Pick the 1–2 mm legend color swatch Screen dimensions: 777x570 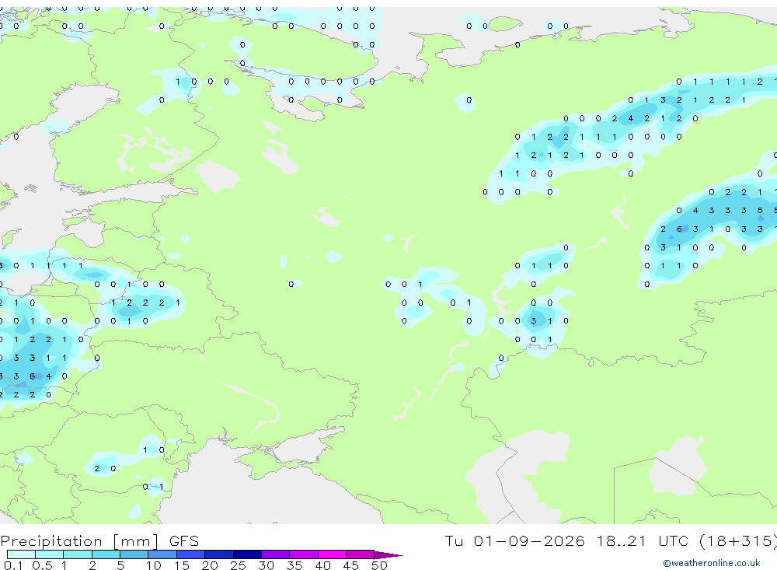click(78, 554)
